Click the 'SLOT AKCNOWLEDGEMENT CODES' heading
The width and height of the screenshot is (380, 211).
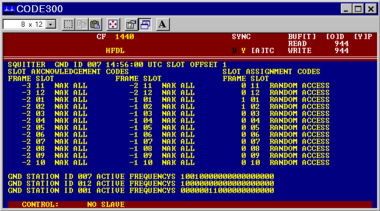click(x=68, y=72)
